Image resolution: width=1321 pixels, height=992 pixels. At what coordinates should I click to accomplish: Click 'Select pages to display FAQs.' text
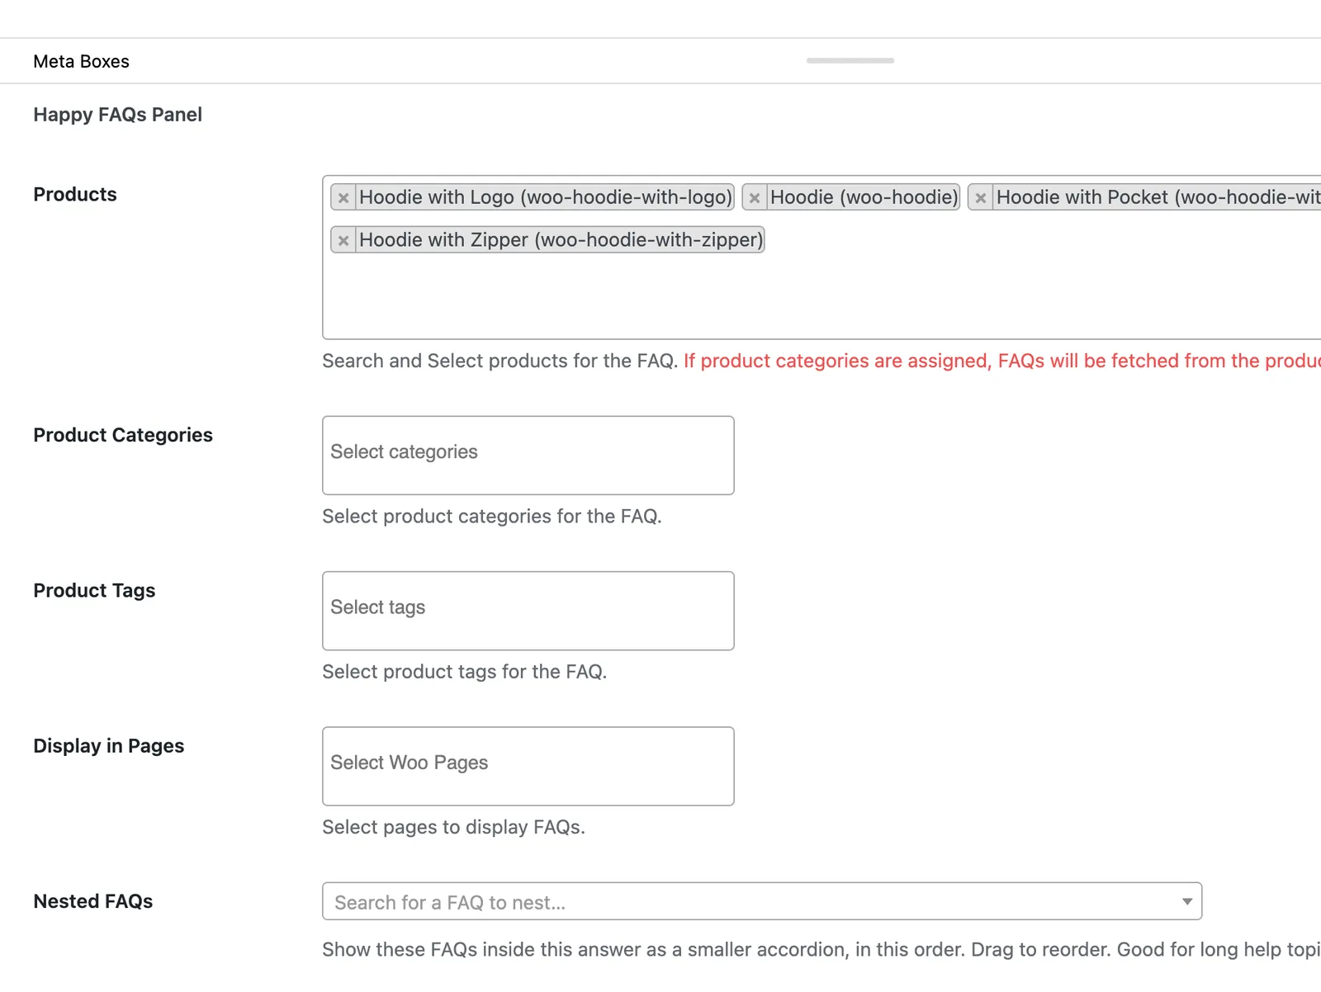(x=453, y=827)
